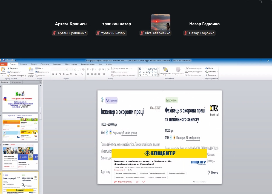Image resolution: width=272 pixels, height=194 pixels.
Task: Open the font size dropdown
Action: (72, 69)
